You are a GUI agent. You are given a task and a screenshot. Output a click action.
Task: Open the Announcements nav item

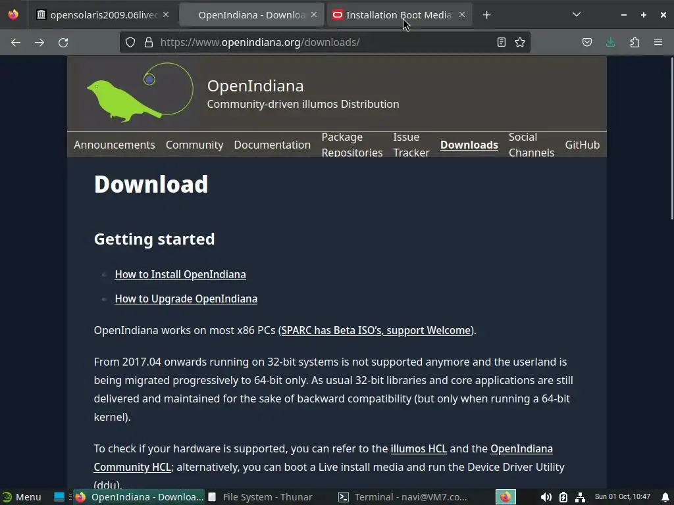click(115, 145)
